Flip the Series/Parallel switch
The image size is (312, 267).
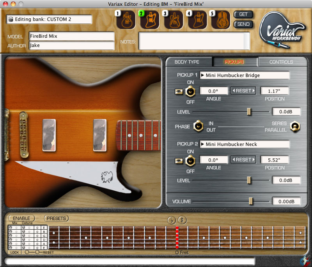[x=295, y=126]
